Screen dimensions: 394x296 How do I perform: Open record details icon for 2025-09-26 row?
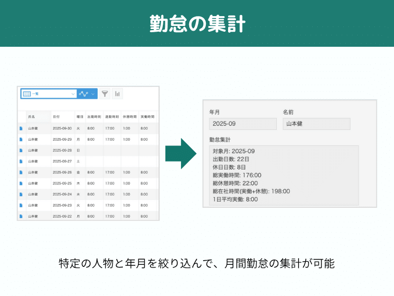(21, 172)
